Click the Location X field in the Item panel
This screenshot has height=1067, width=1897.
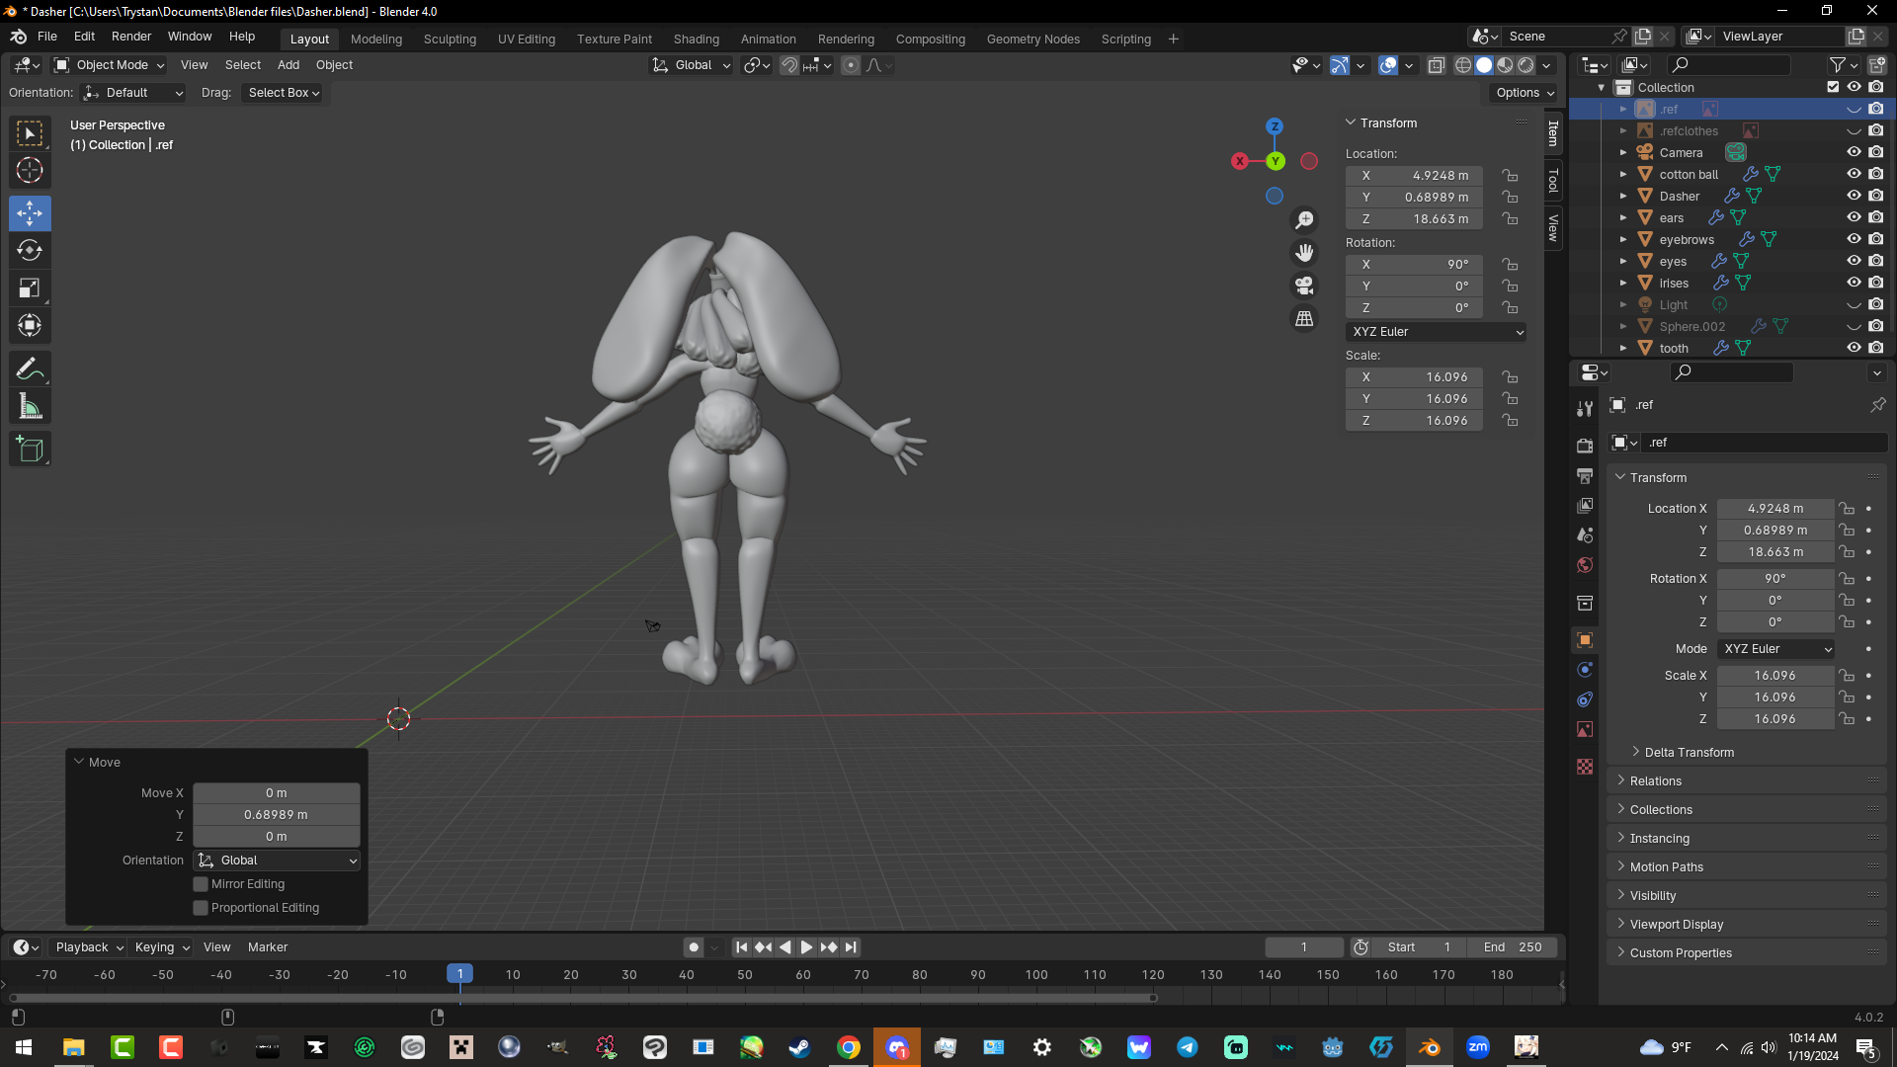(1414, 176)
